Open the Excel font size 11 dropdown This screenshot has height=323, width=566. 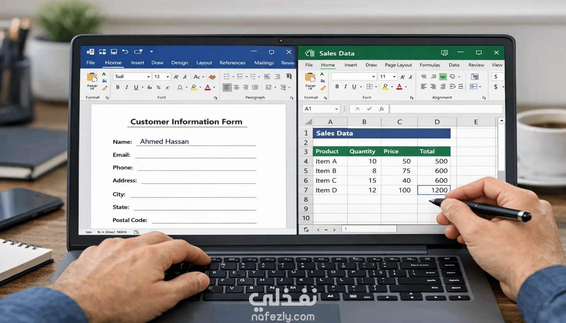coord(394,77)
